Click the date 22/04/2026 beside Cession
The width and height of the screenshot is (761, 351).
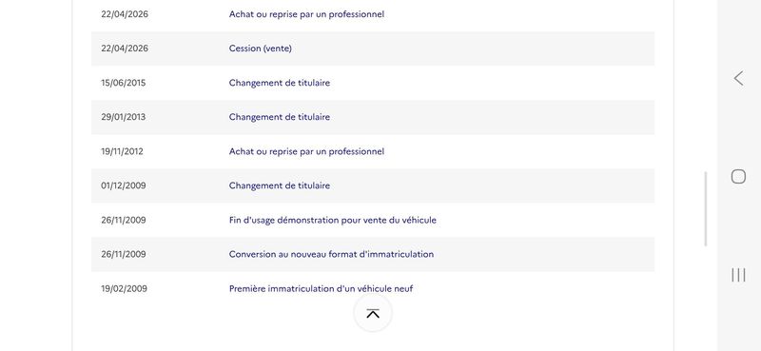tap(125, 49)
